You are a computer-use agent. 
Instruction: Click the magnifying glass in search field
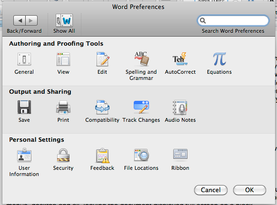coord(203,20)
